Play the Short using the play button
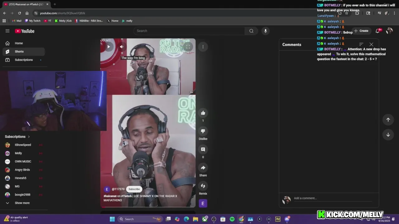Image resolution: width=399 pixels, height=224 pixels. [x=108, y=47]
